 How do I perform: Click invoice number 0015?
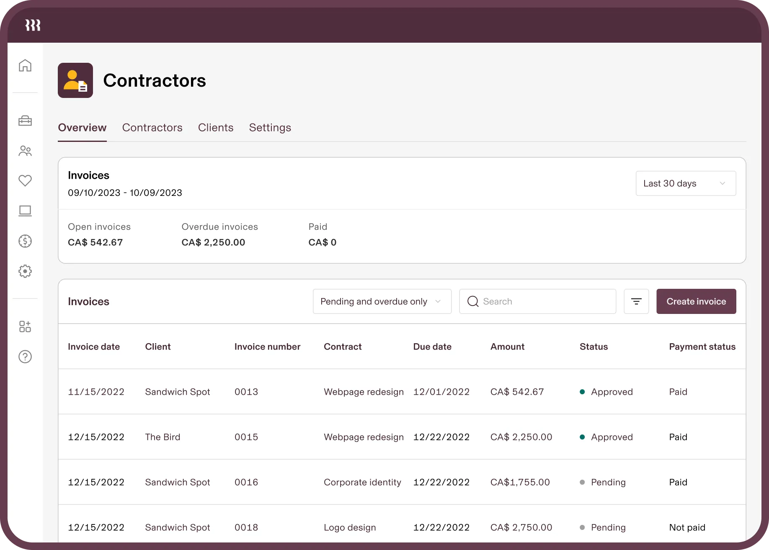[x=246, y=437]
